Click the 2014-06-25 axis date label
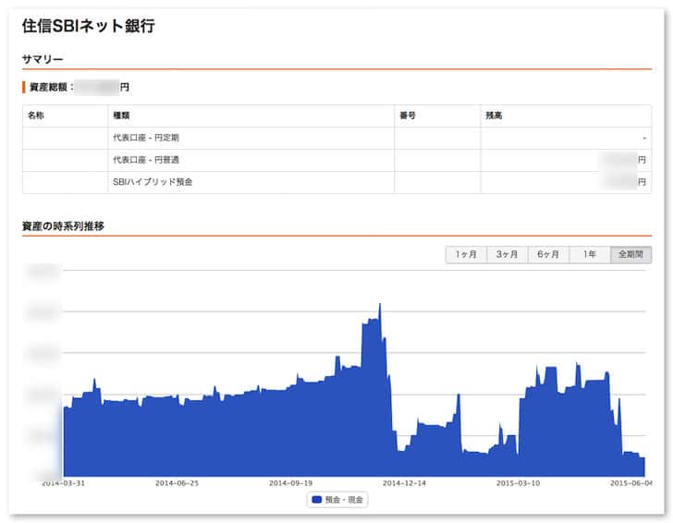Viewport: 673px width, 523px height. pyautogui.click(x=177, y=483)
